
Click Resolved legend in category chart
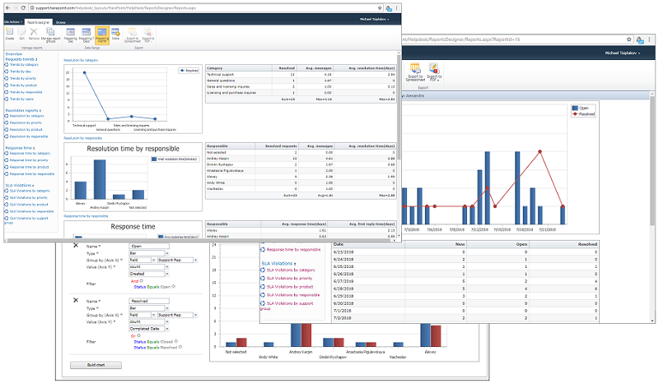point(189,71)
